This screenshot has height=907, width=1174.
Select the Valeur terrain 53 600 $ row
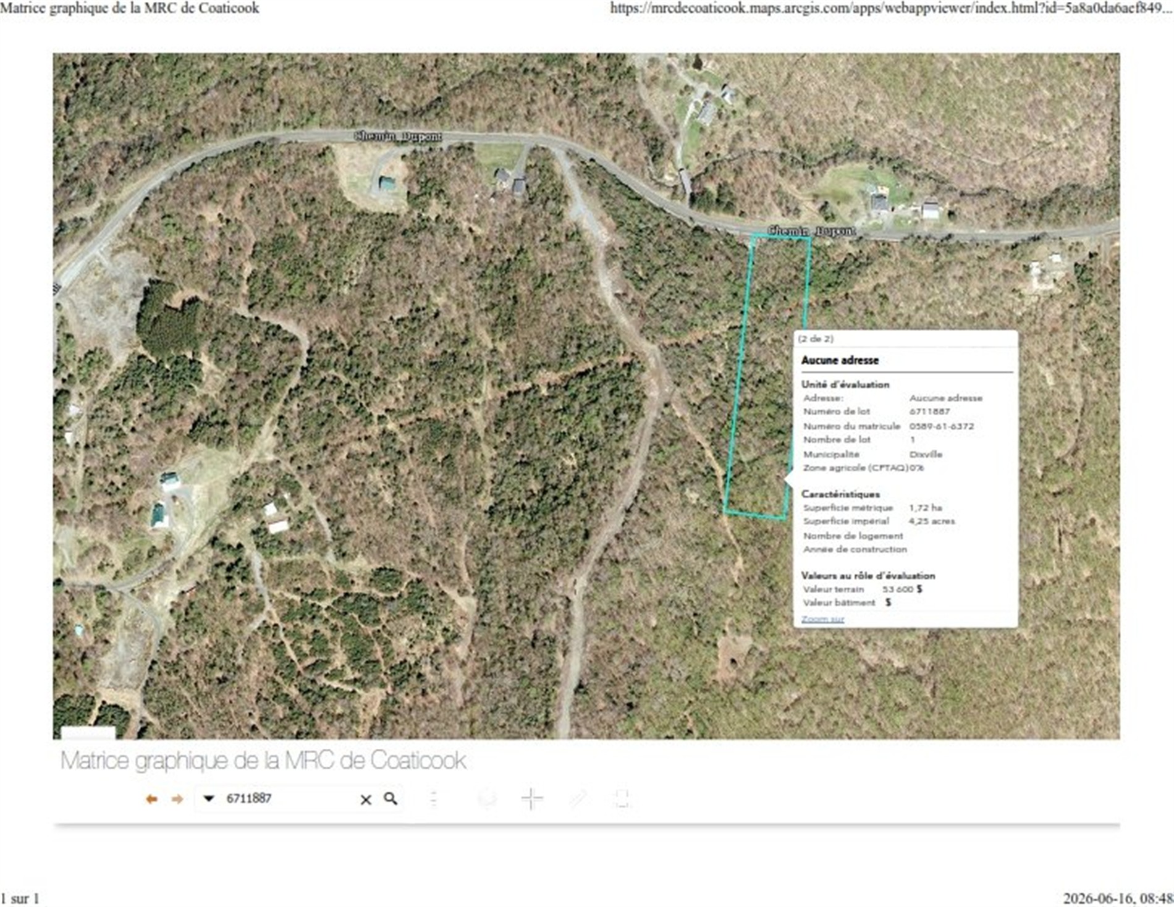click(863, 589)
